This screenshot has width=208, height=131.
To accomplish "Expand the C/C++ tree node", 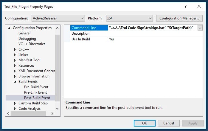I will click(15, 49).
